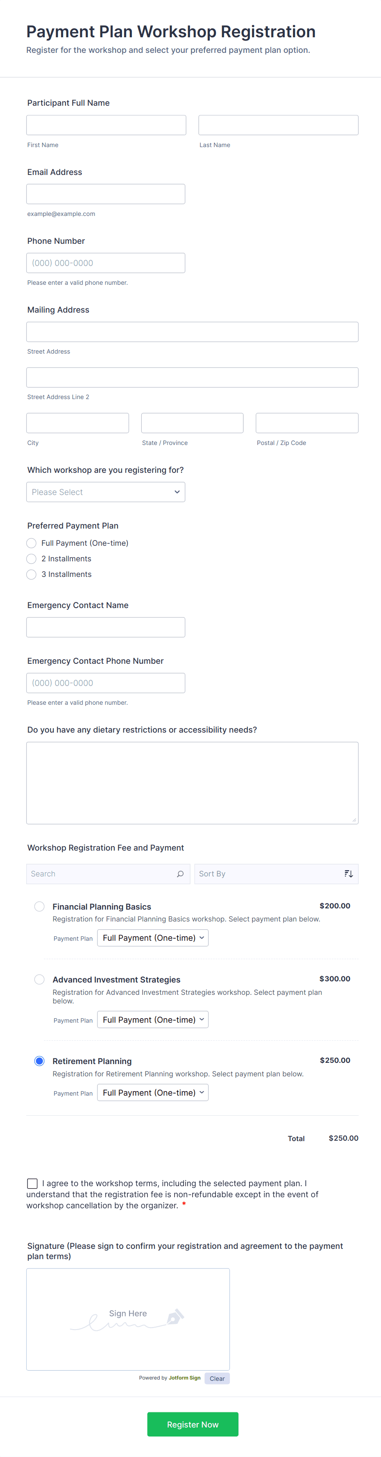The width and height of the screenshot is (381, 1457).
Task: Click inside the First Name field
Action: 106,125
